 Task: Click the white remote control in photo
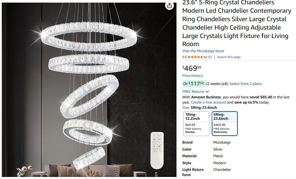coord(157,149)
